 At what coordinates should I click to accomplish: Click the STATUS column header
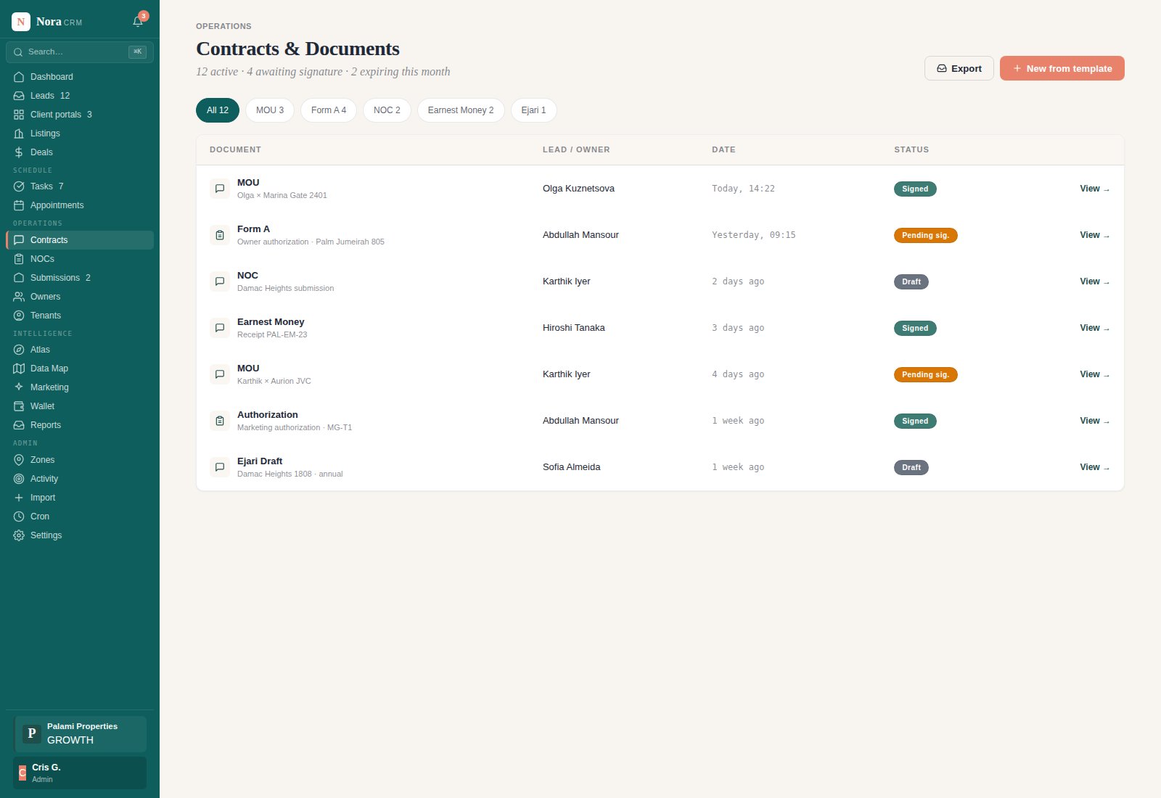click(x=911, y=149)
